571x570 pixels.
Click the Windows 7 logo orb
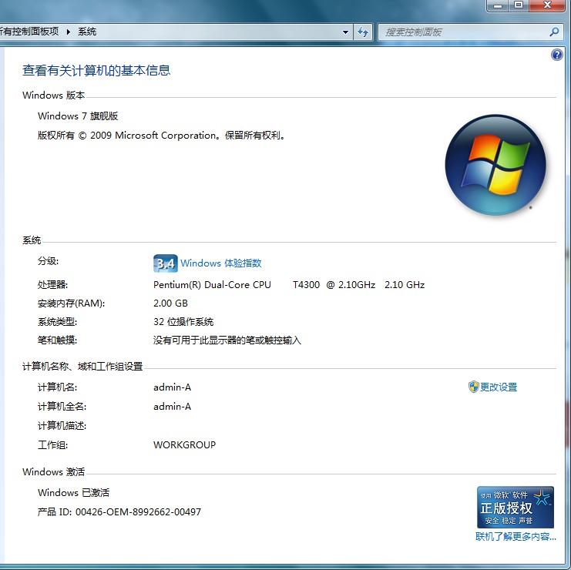495,165
